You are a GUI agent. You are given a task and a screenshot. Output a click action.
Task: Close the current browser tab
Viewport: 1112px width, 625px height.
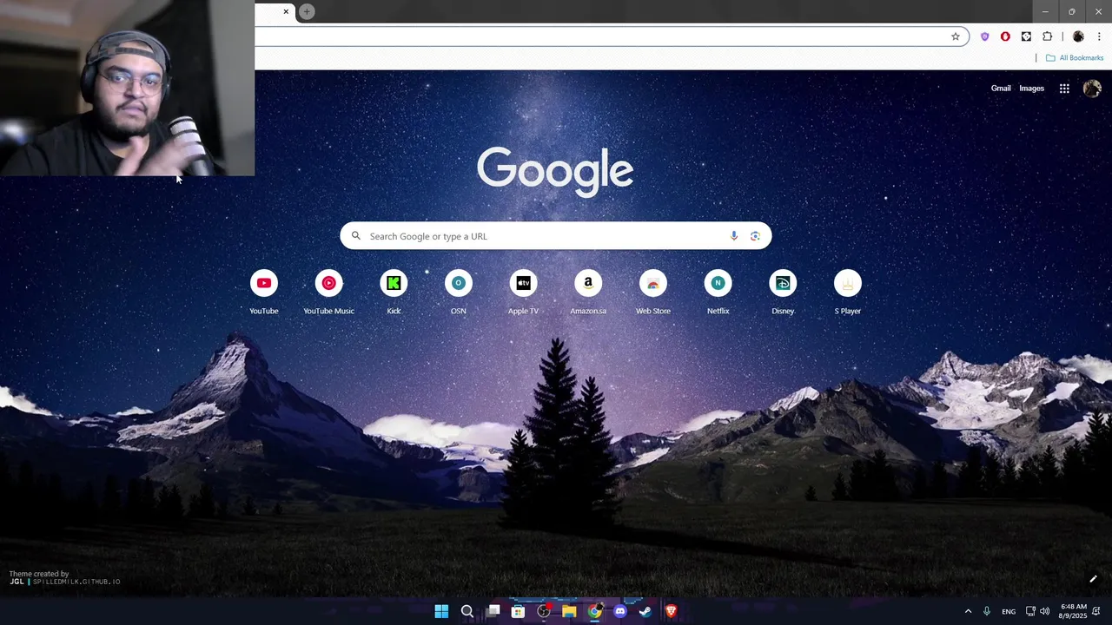[286, 11]
